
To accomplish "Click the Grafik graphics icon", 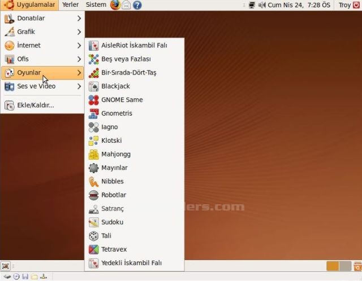I will (x=10, y=32).
